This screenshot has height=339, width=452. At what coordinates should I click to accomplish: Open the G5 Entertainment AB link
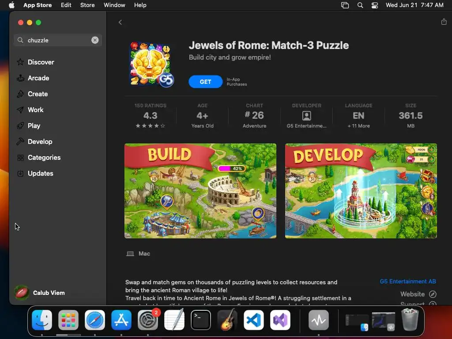(407, 281)
